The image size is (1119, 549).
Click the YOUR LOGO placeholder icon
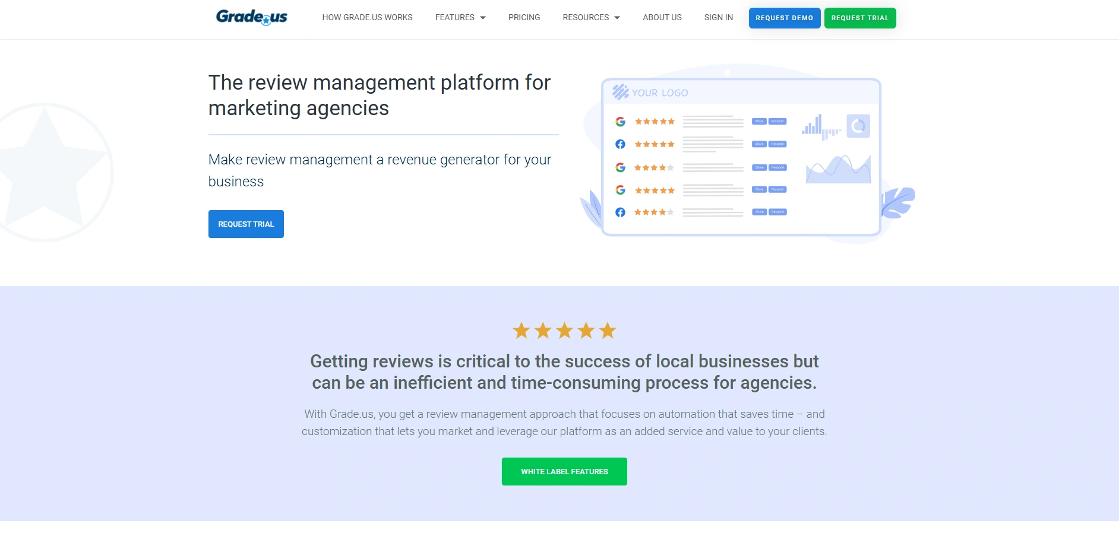point(620,92)
